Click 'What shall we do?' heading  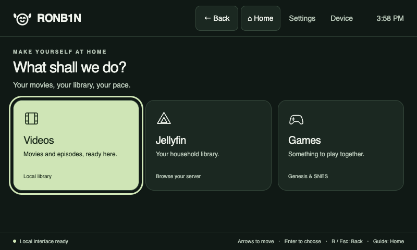coord(70,67)
